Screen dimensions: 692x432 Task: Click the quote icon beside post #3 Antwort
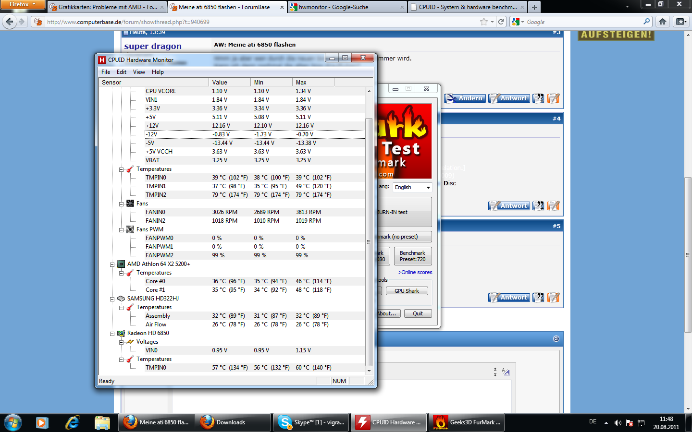[538, 98]
